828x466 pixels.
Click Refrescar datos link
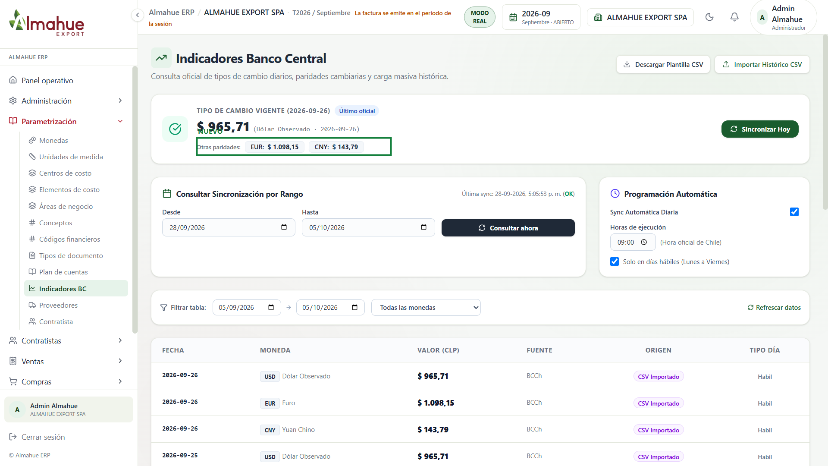(x=774, y=307)
